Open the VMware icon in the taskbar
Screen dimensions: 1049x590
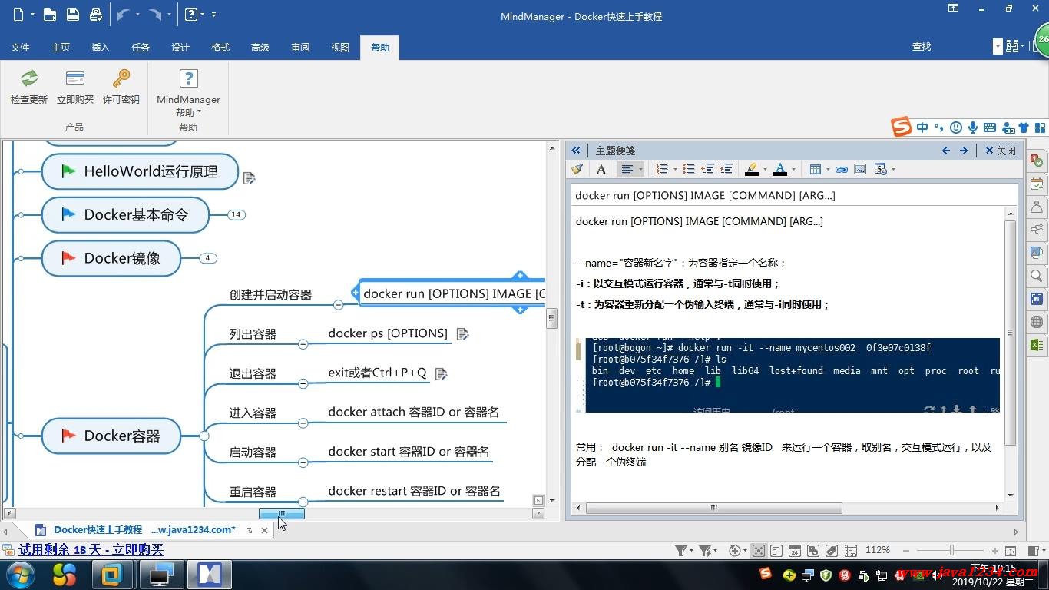pos(112,575)
